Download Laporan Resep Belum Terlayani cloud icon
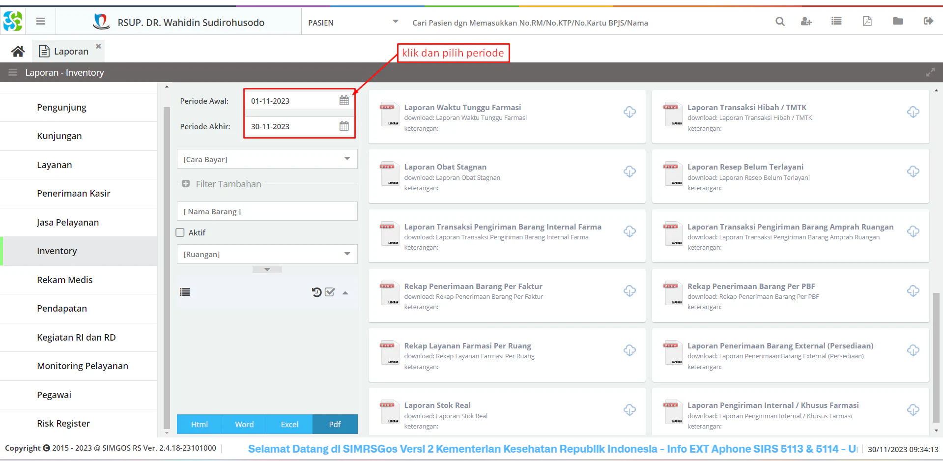 click(x=913, y=172)
